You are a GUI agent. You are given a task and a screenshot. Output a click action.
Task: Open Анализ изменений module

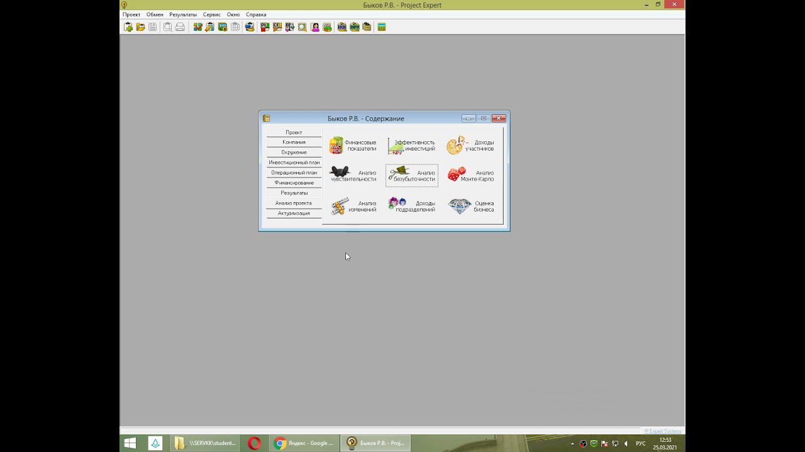coord(353,207)
